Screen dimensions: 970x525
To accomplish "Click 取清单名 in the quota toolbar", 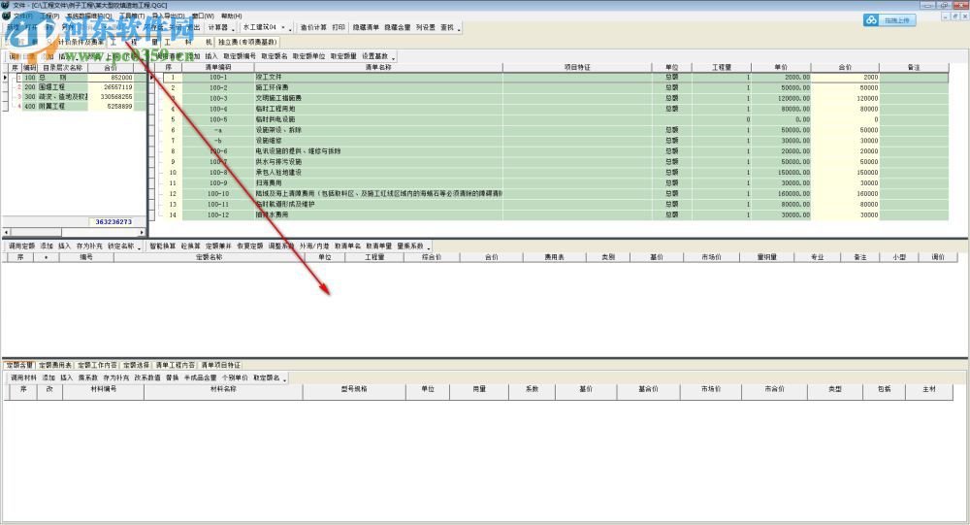I will 347,246.
